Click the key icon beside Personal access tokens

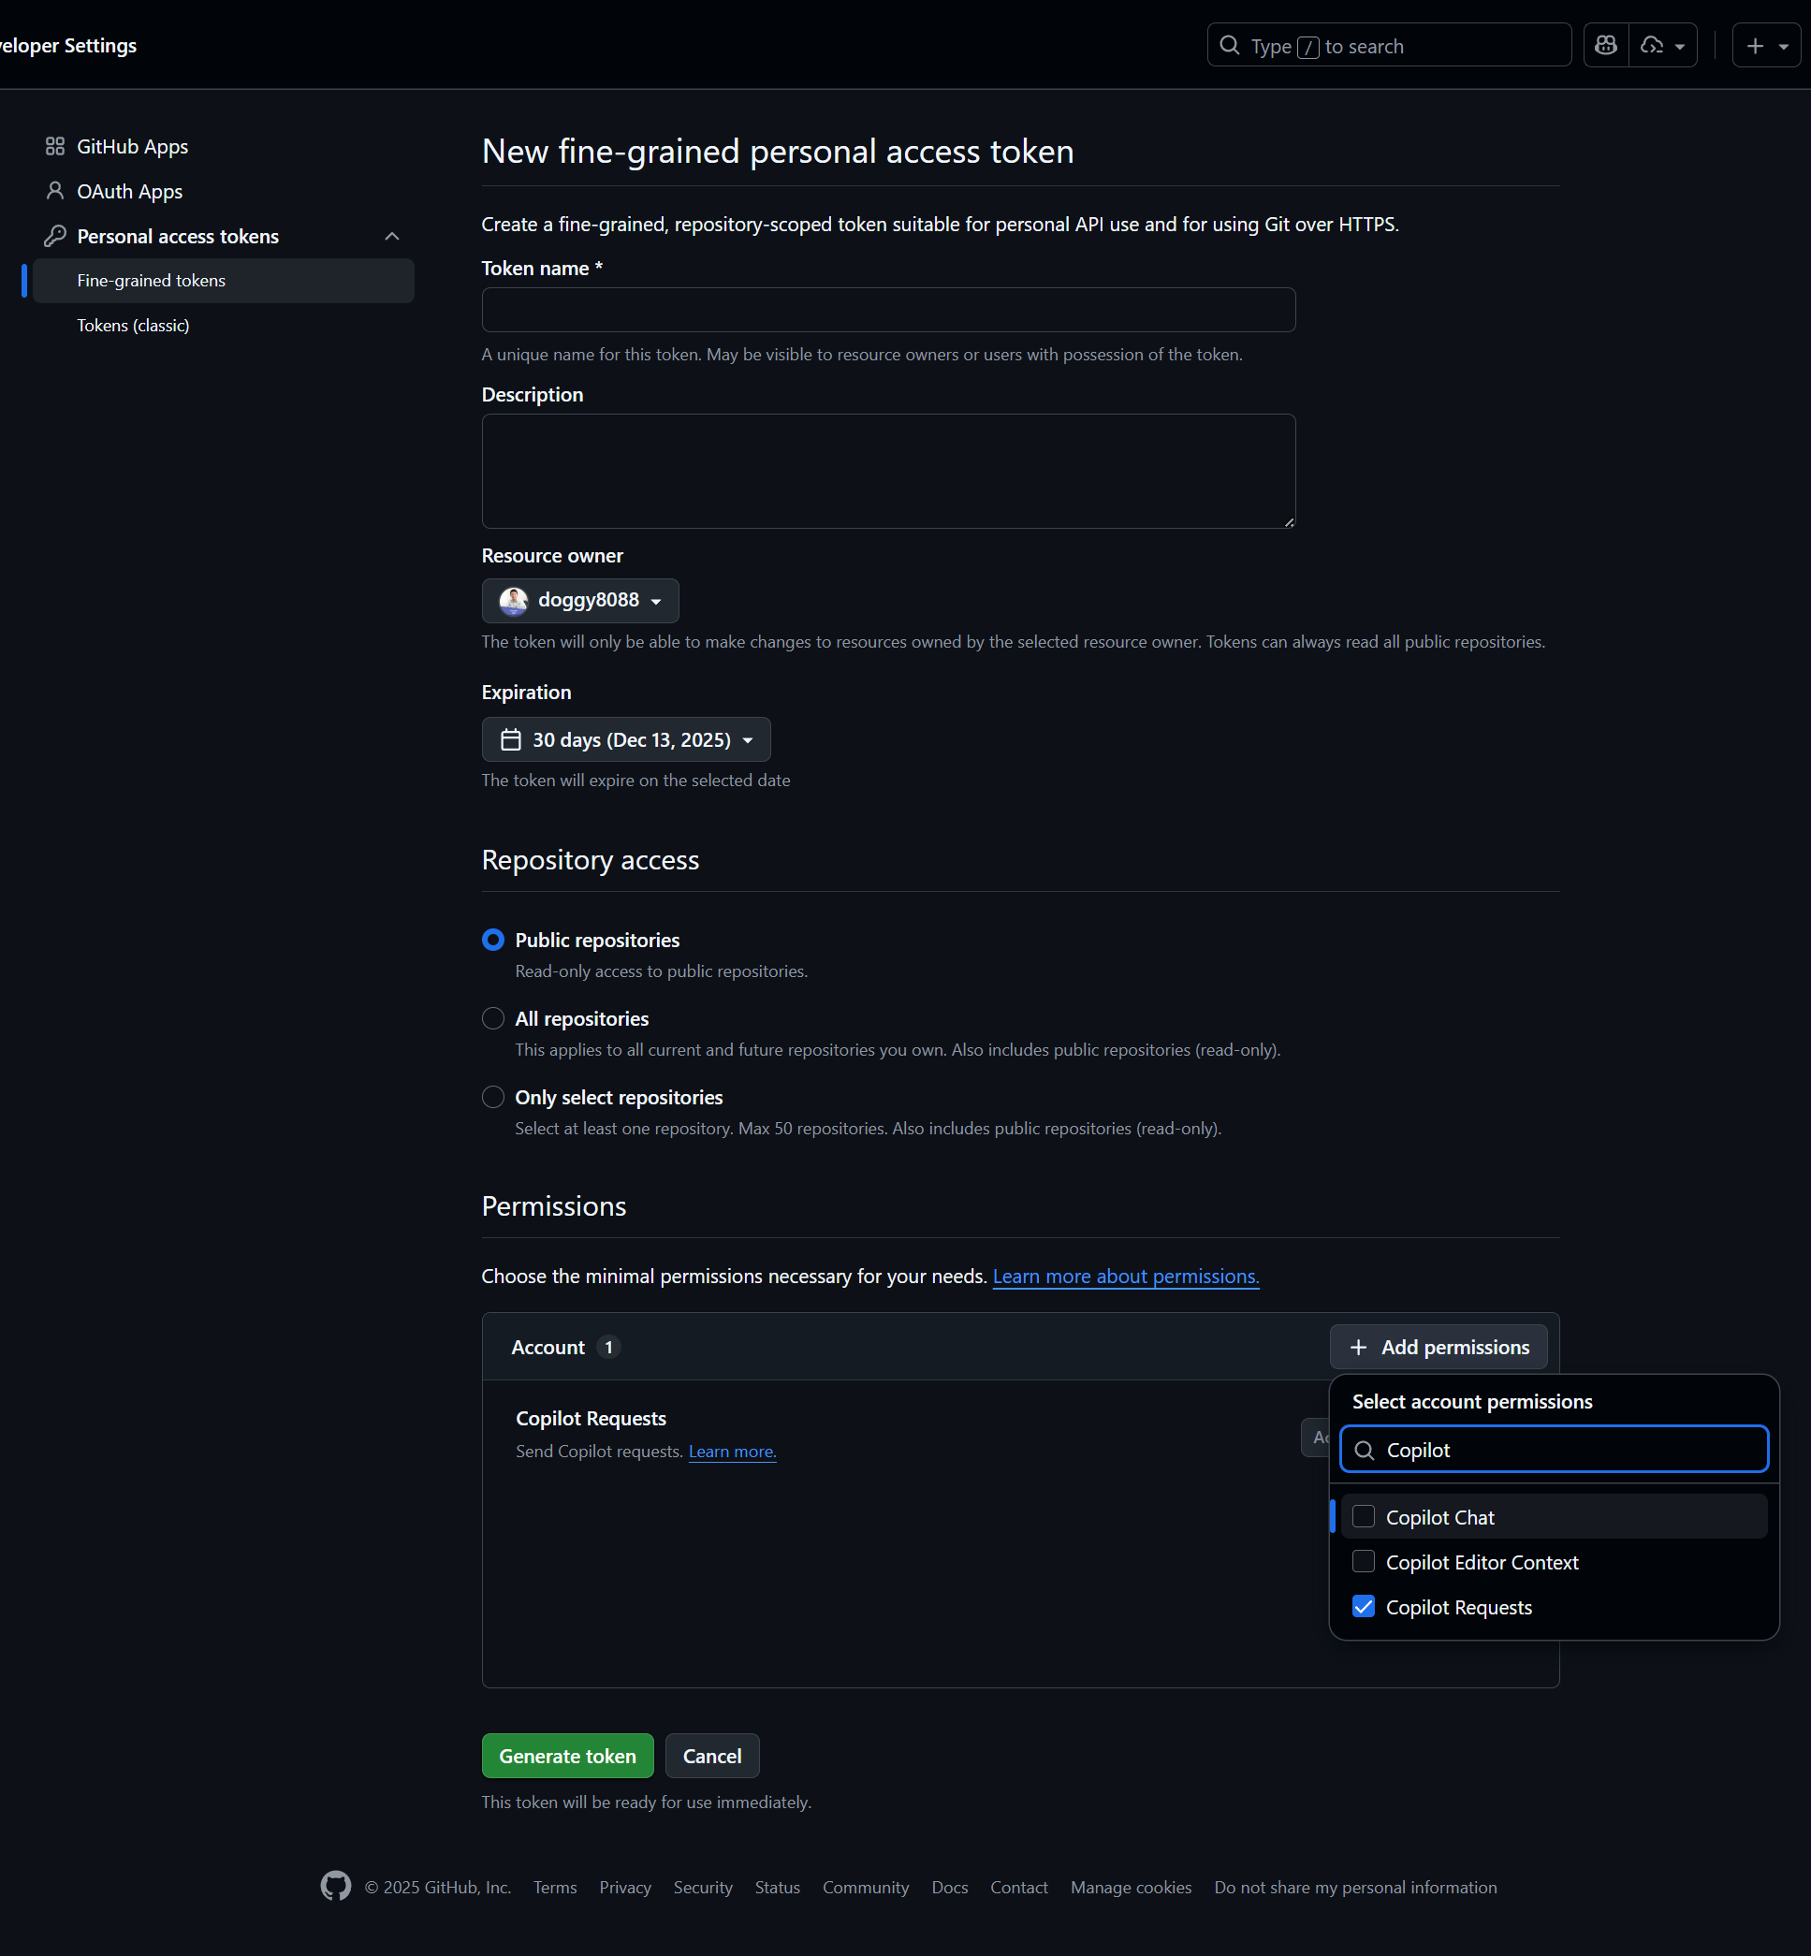pyautogui.click(x=54, y=235)
